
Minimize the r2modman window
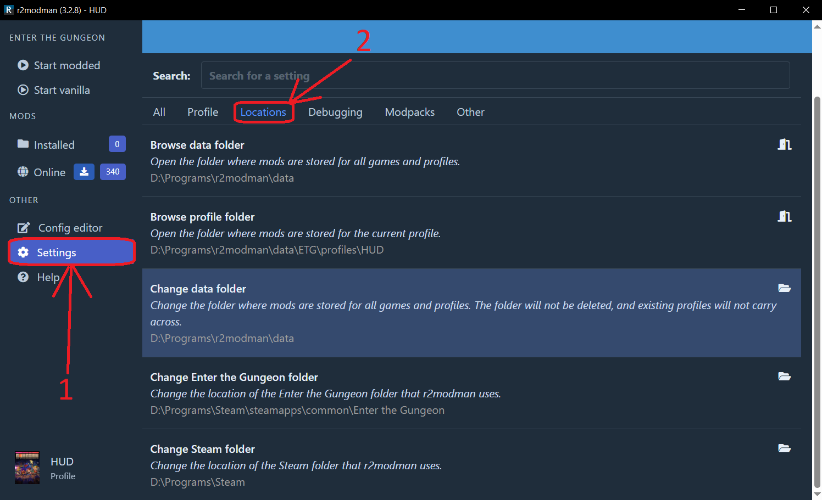[742, 10]
